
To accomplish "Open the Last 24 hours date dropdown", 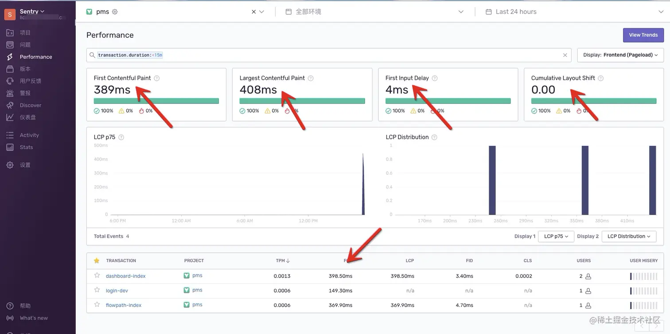I will (574, 12).
